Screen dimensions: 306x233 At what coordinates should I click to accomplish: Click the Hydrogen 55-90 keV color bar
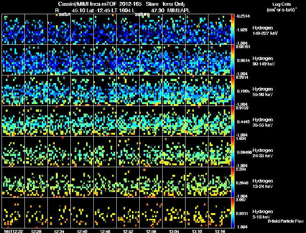pyautogui.click(x=233, y=90)
